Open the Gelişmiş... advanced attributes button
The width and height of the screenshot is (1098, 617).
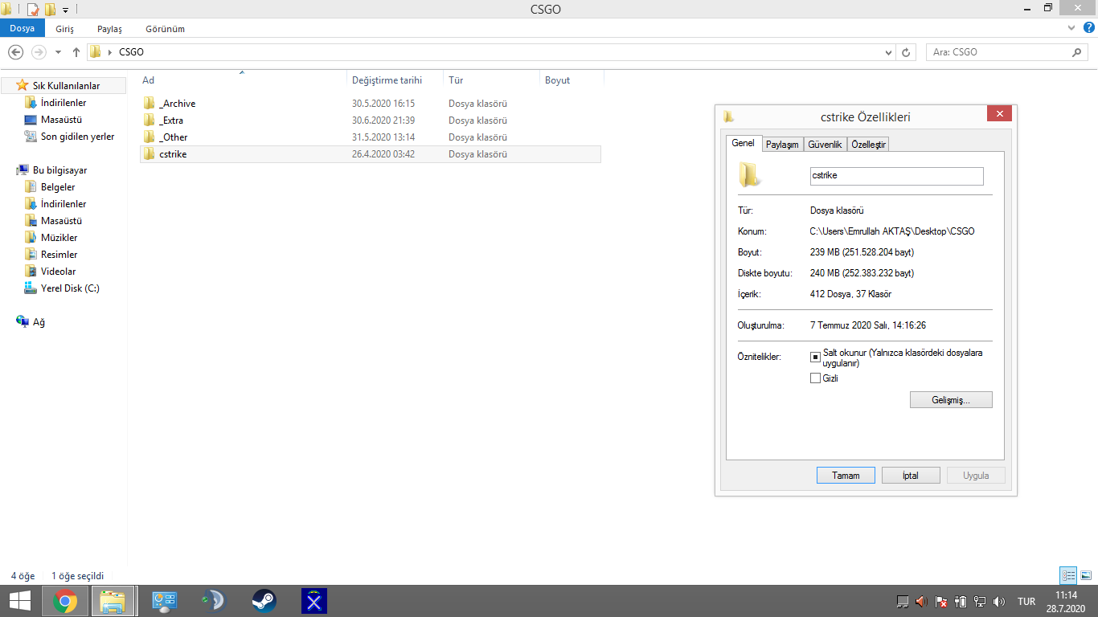951,399
